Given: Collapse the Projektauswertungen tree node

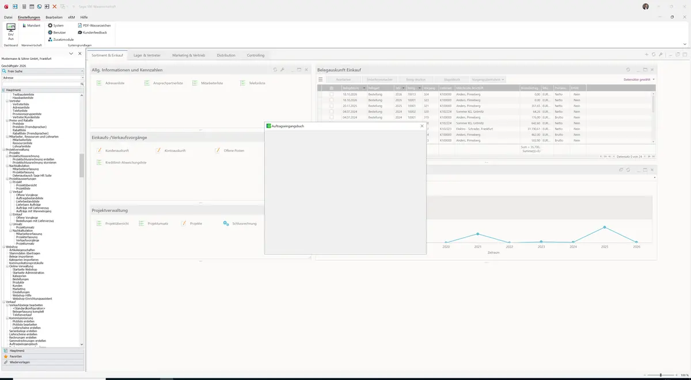Looking at the screenshot, I should [7, 179].
